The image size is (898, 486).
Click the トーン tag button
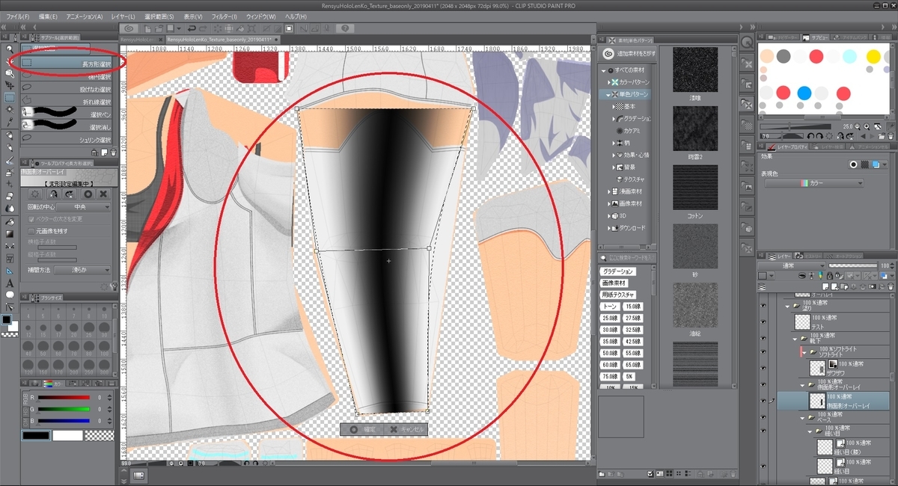pyautogui.click(x=611, y=307)
